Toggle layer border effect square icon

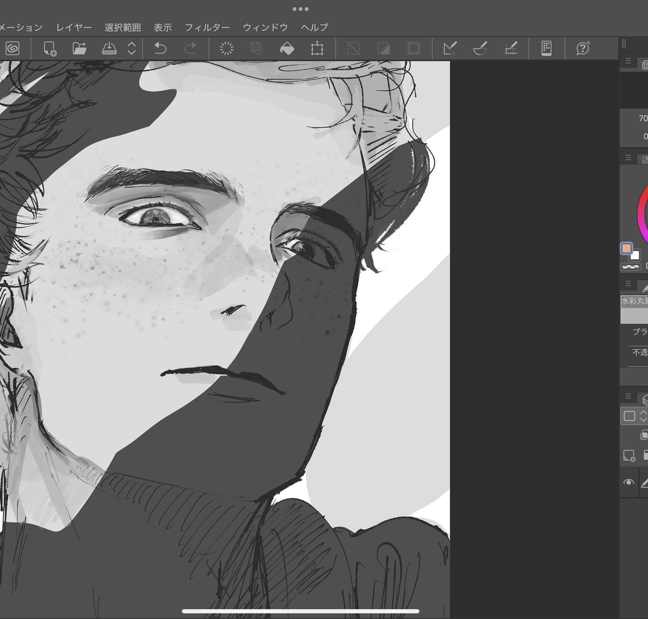coord(629,416)
